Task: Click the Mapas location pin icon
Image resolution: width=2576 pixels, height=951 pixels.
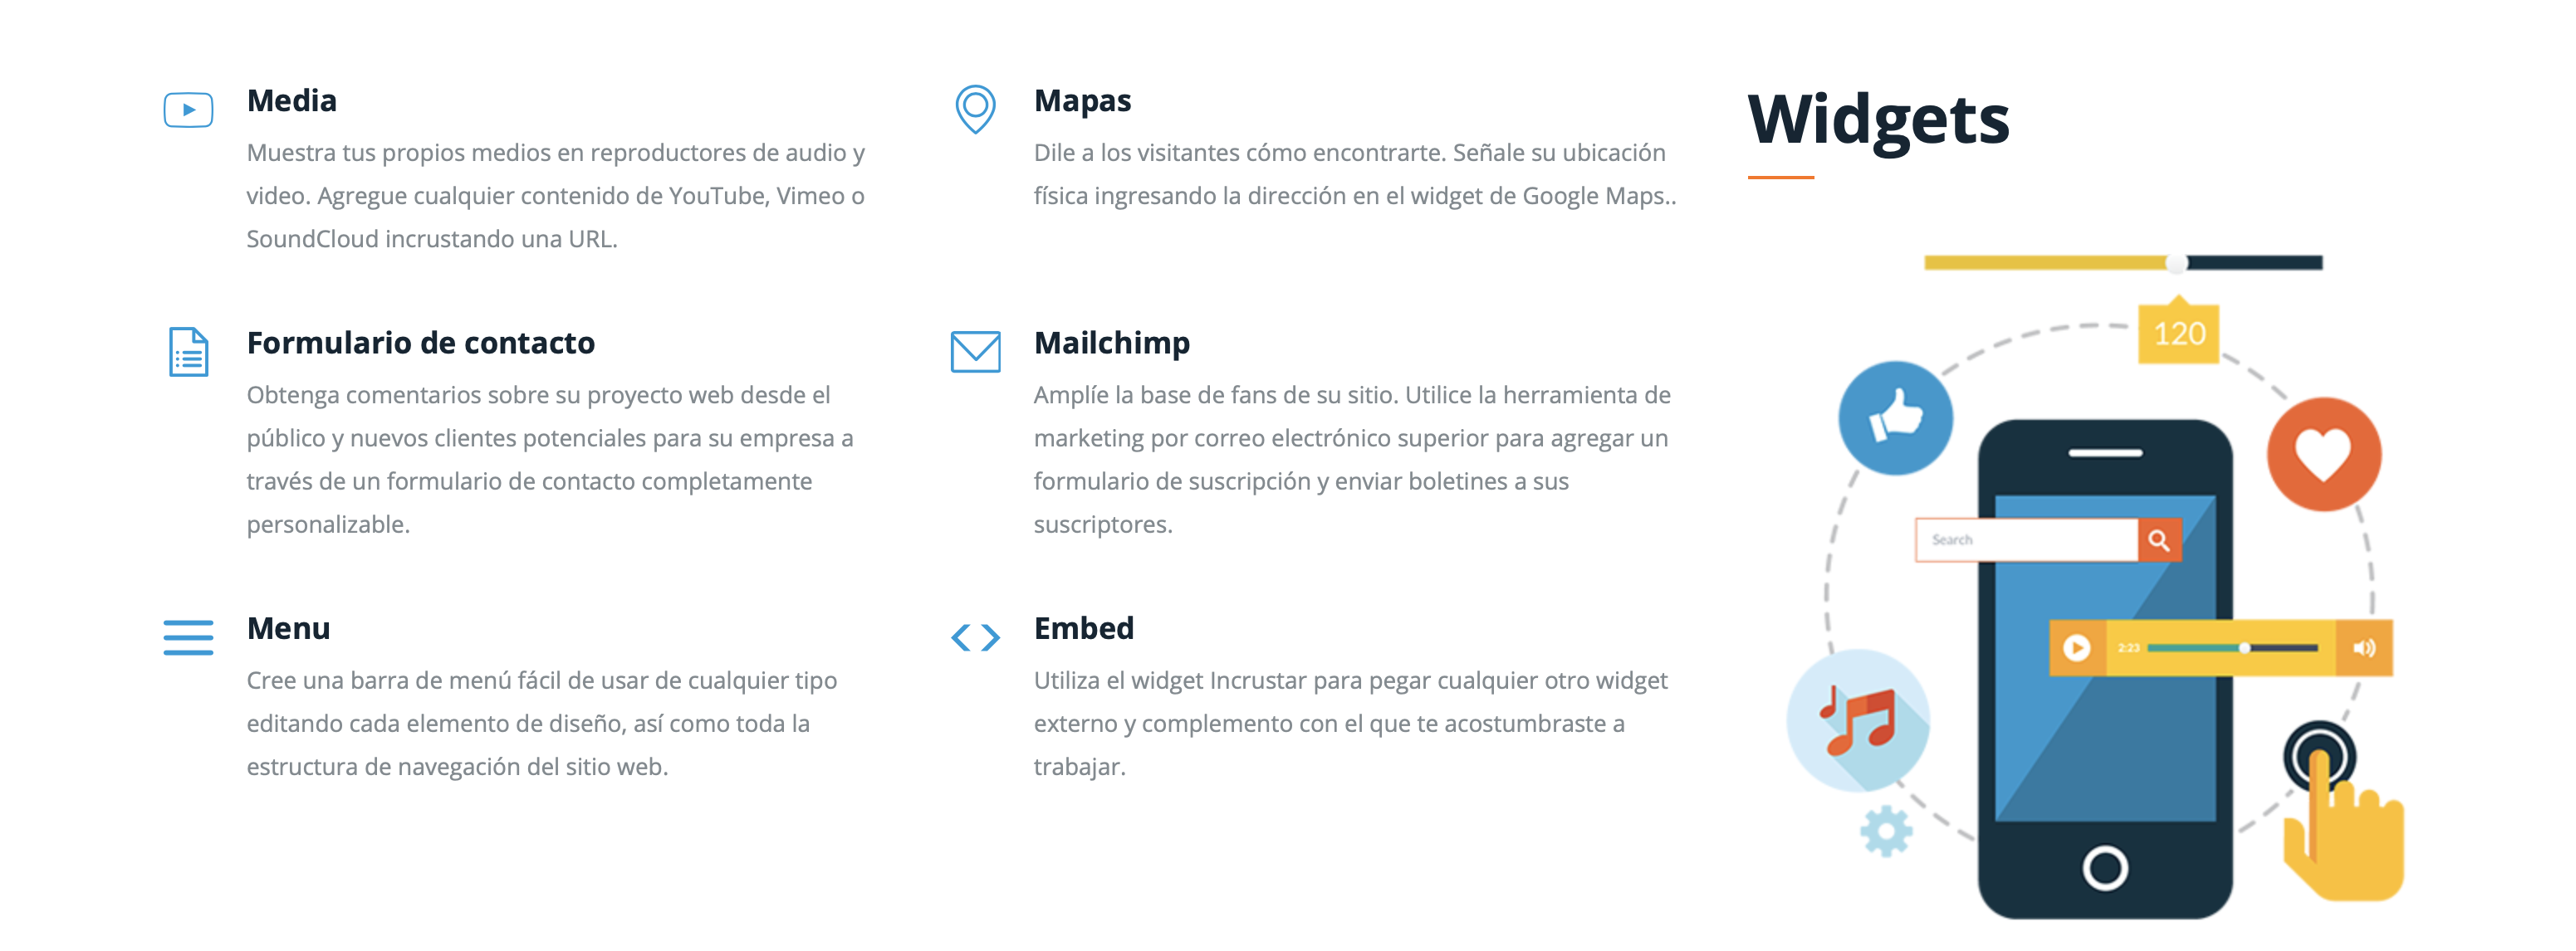Action: click(x=975, y=108)
